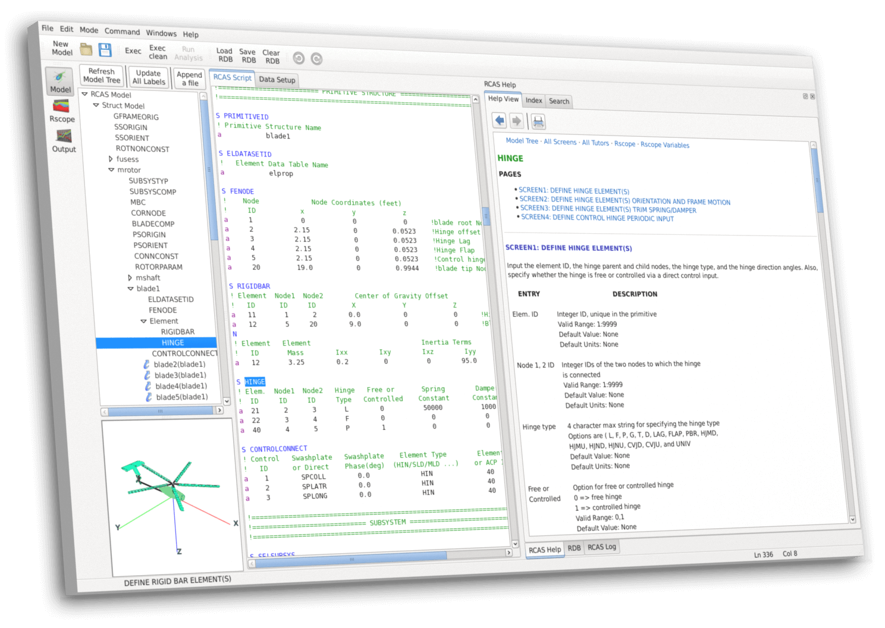This screenshot has height=628, width=885.
Task: Click the open folder icon in toolbar
Action: [x=86, y=49]
